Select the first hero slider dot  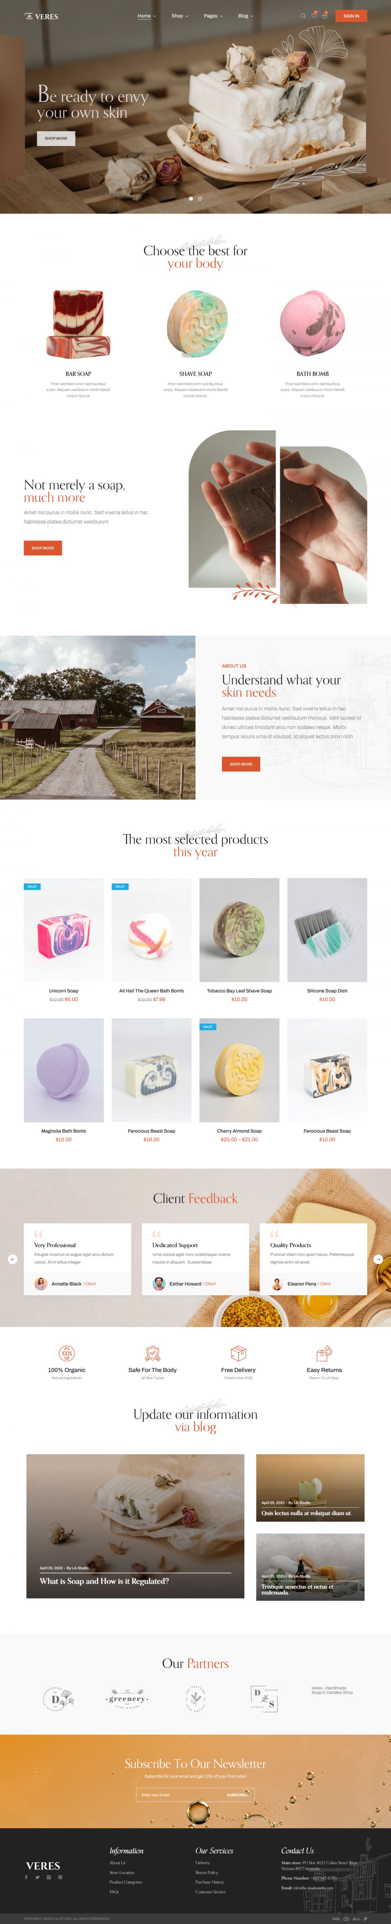[191, 199]
